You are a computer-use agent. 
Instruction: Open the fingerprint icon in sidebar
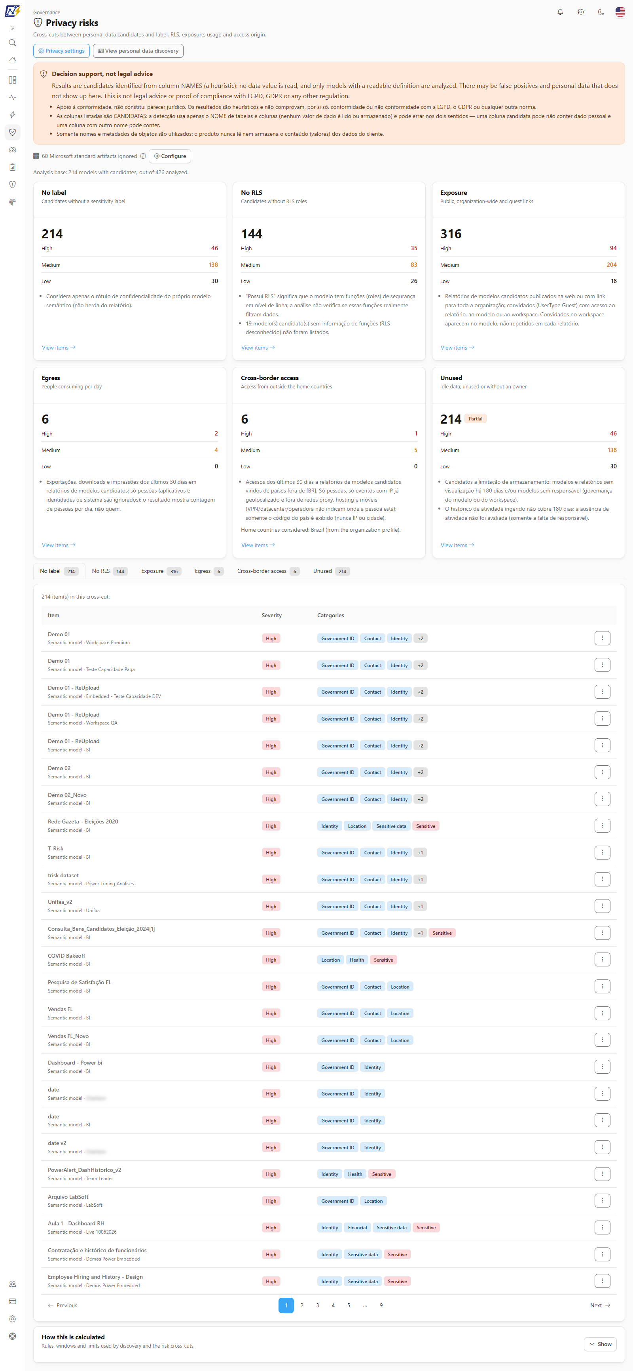(12, 202)
